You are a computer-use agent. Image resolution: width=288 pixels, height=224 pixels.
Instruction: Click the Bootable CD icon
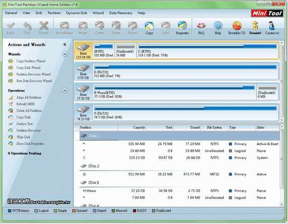click(x=237, y=26)
